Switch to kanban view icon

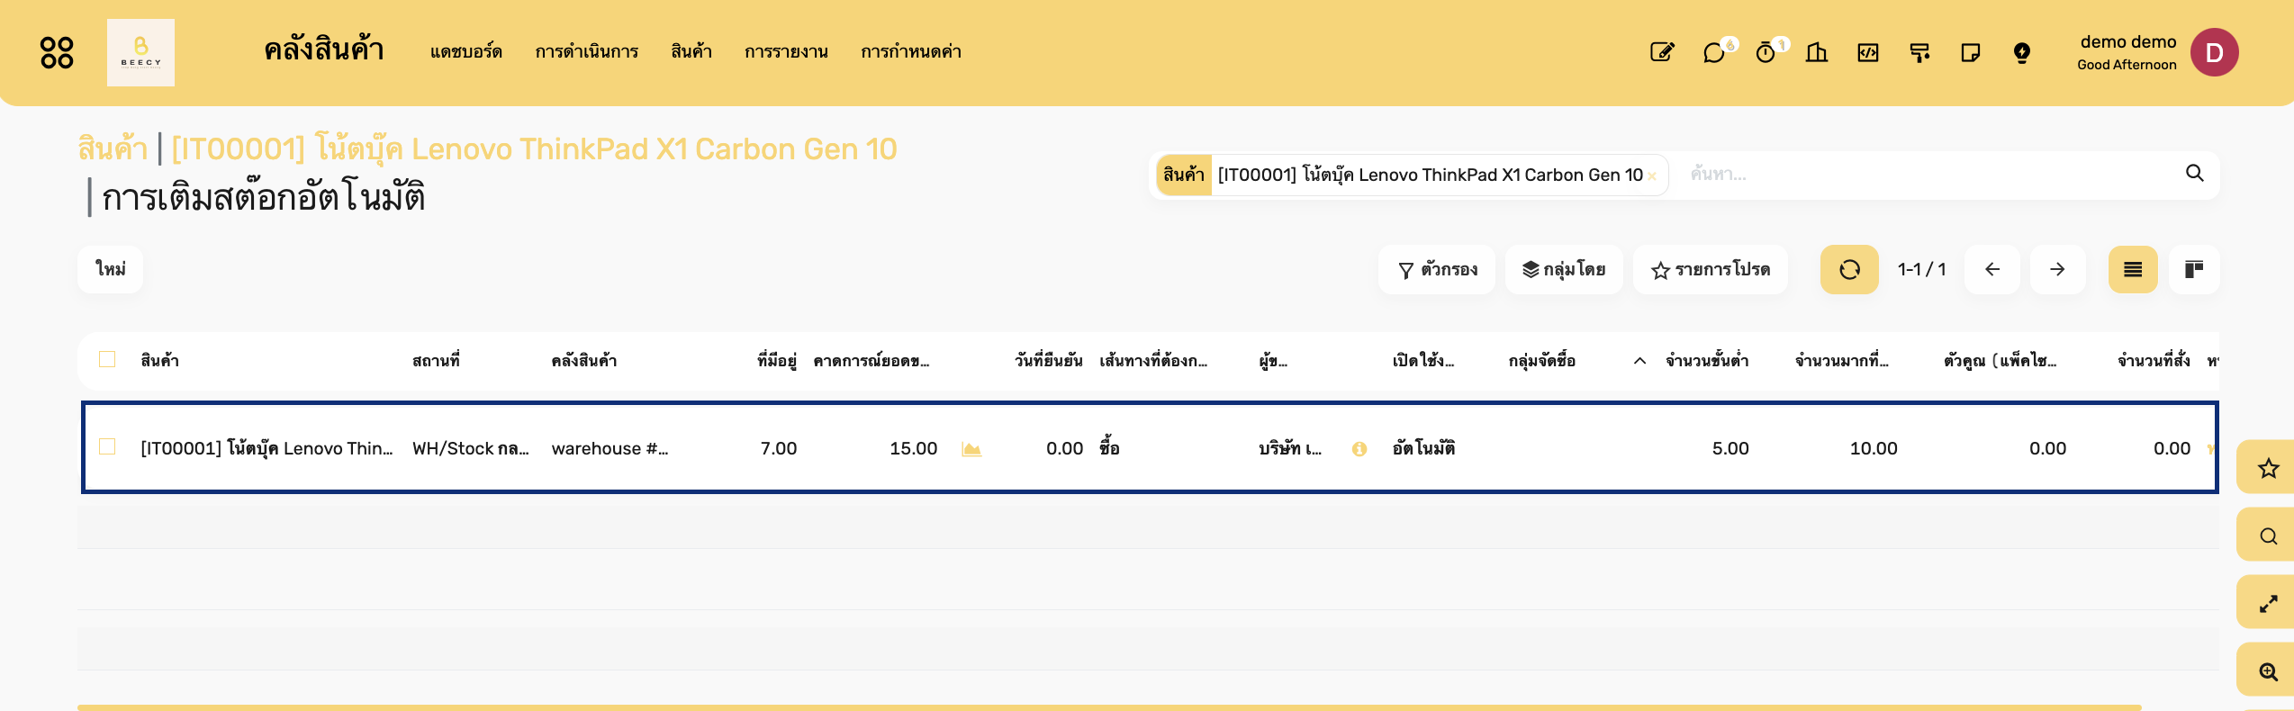(2194, 269)
